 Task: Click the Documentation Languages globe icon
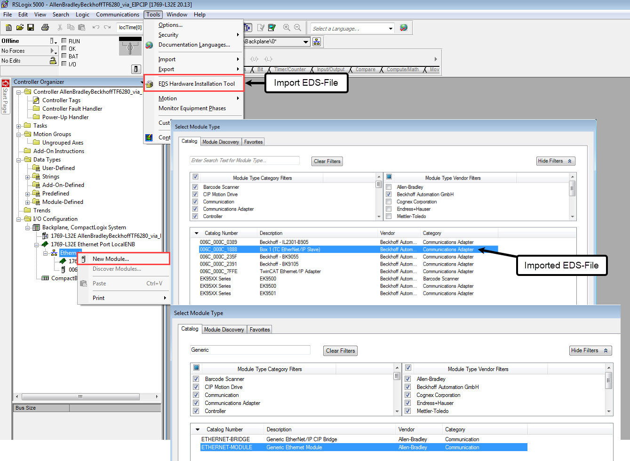(x=149, y=45)
